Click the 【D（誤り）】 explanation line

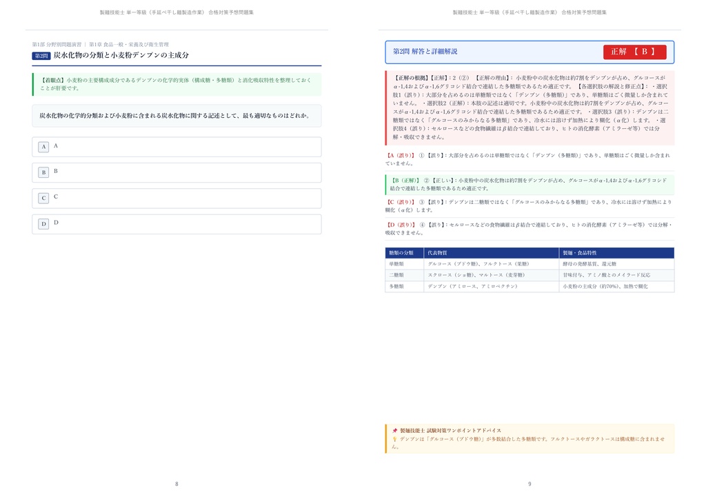click(x=529, y=229)
